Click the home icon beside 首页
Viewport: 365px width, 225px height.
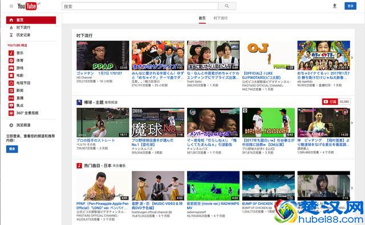pos(11,20)
